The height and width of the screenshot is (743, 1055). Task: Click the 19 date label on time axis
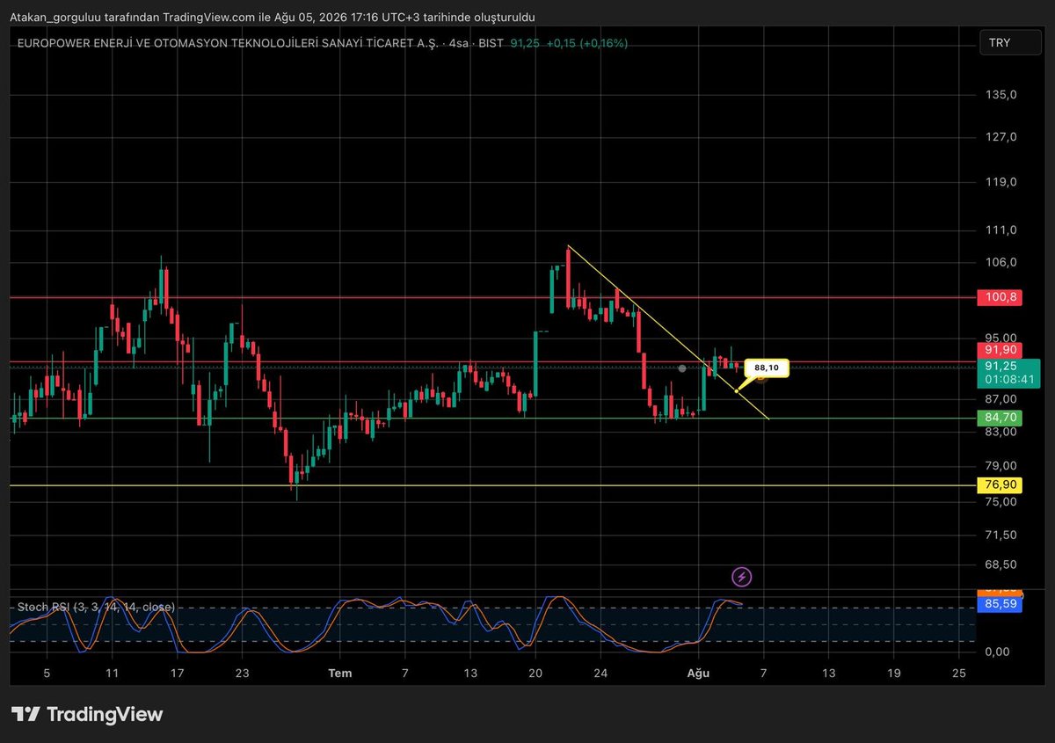893,674
